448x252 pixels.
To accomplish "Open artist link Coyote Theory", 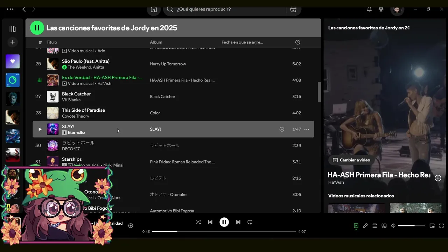I will tap(76, 116).
